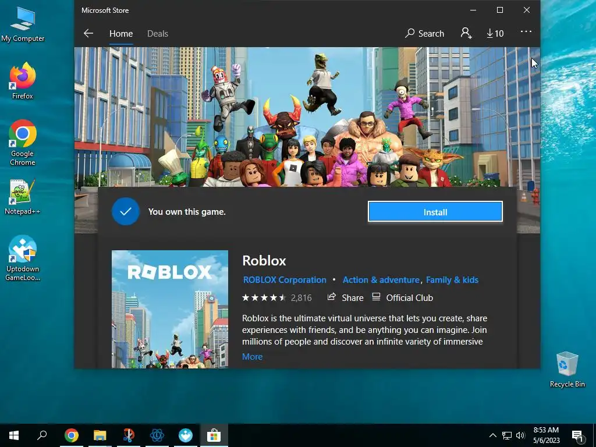Open Family & kids category
This screenshot has height=447, width=596.
click(452, 280)
